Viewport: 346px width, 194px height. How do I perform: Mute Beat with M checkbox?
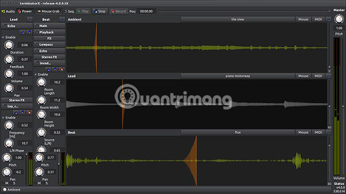(x=36, y=183)
